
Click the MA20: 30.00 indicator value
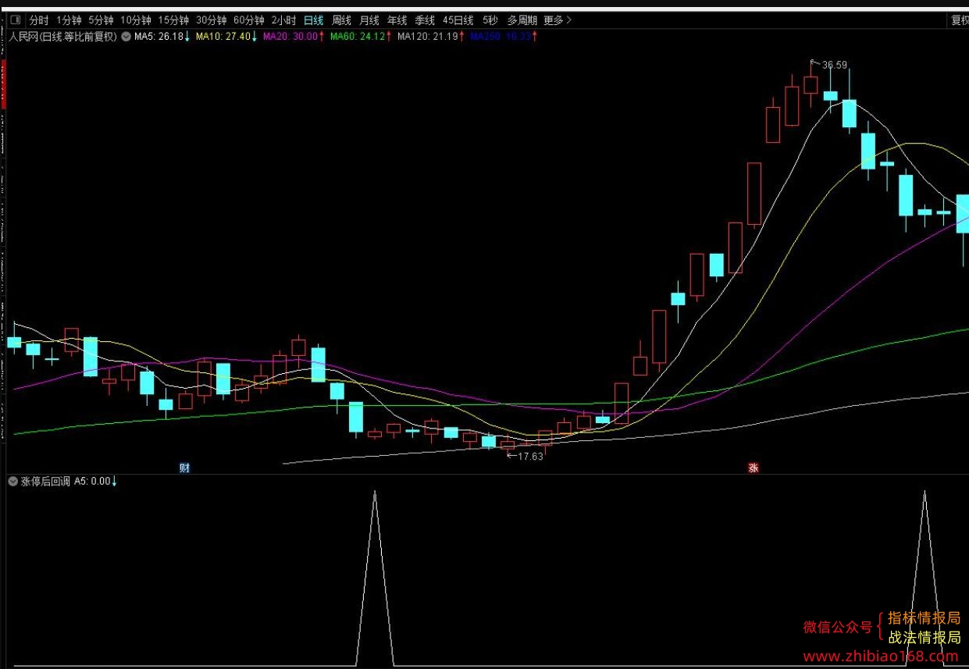pyautogui.click(x=294, y=36)
